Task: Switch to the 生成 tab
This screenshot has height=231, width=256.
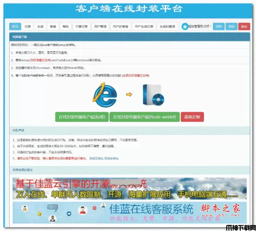Action: (x=40, y=26)
